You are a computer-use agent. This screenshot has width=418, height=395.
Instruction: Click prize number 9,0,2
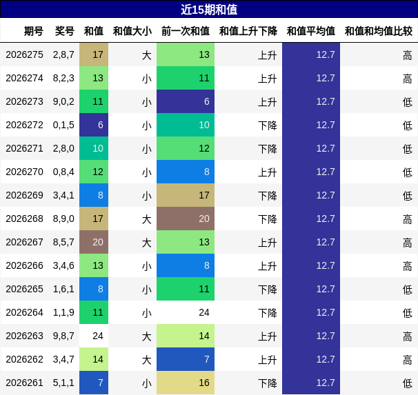[63, 101]
